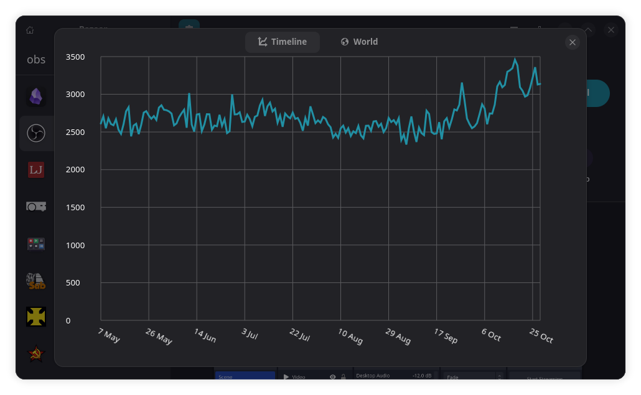
Task: Click the Sud pyramid icon in the sidebar
Action: coord(35,281)
